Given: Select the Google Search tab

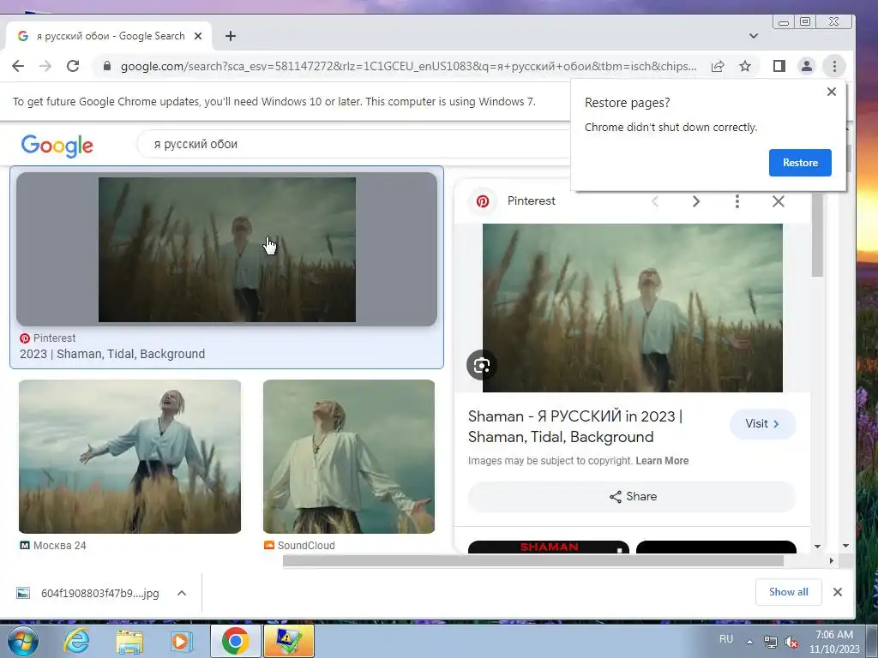Looking at the screenshot, I should point(109,36).
